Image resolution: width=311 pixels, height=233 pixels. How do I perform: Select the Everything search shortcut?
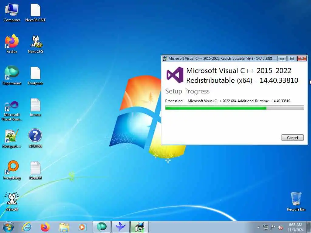pos(12,170)
